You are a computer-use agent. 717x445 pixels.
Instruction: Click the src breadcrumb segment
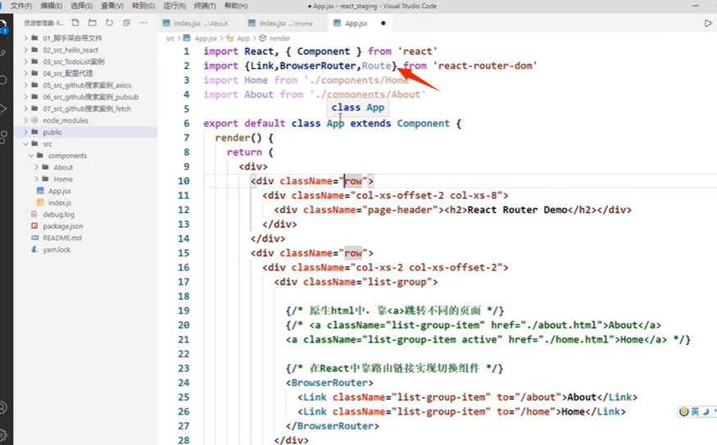(170, 39)
